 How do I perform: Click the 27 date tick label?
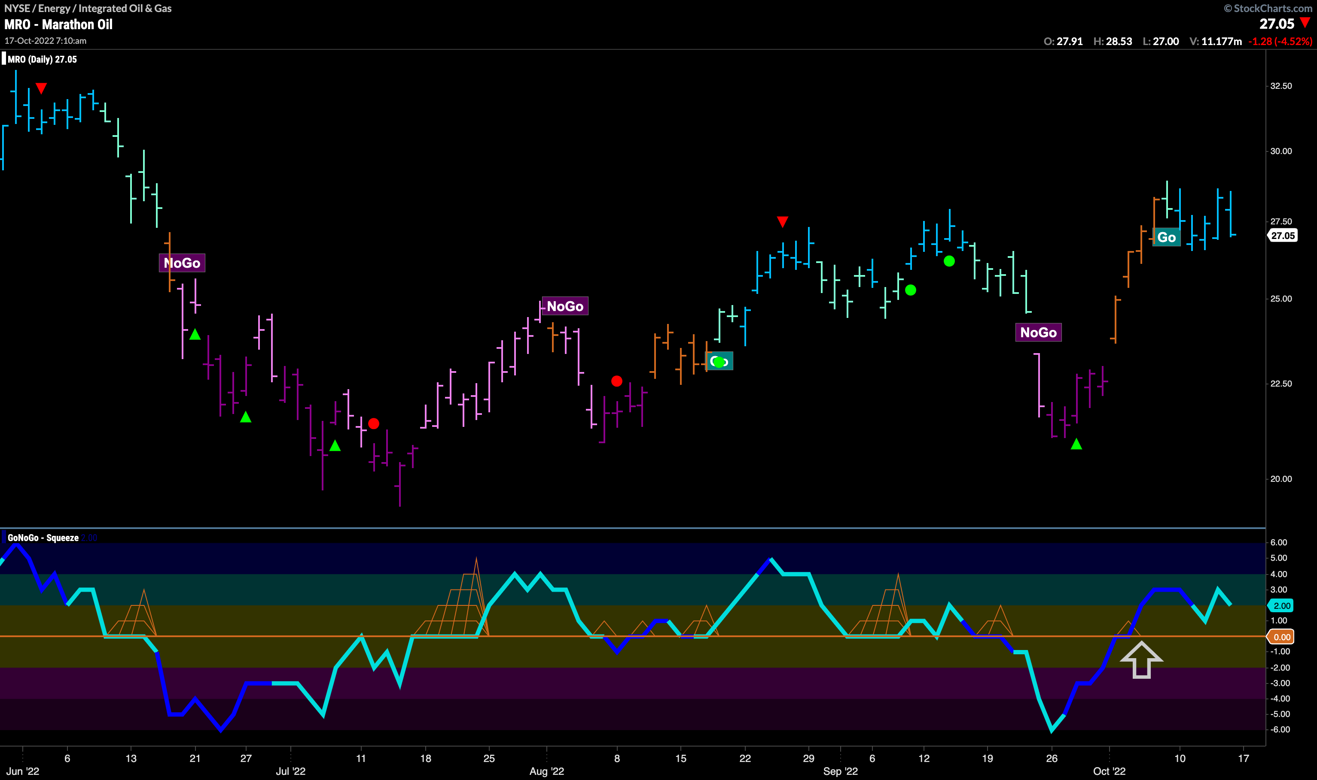[x=246, y=759]
